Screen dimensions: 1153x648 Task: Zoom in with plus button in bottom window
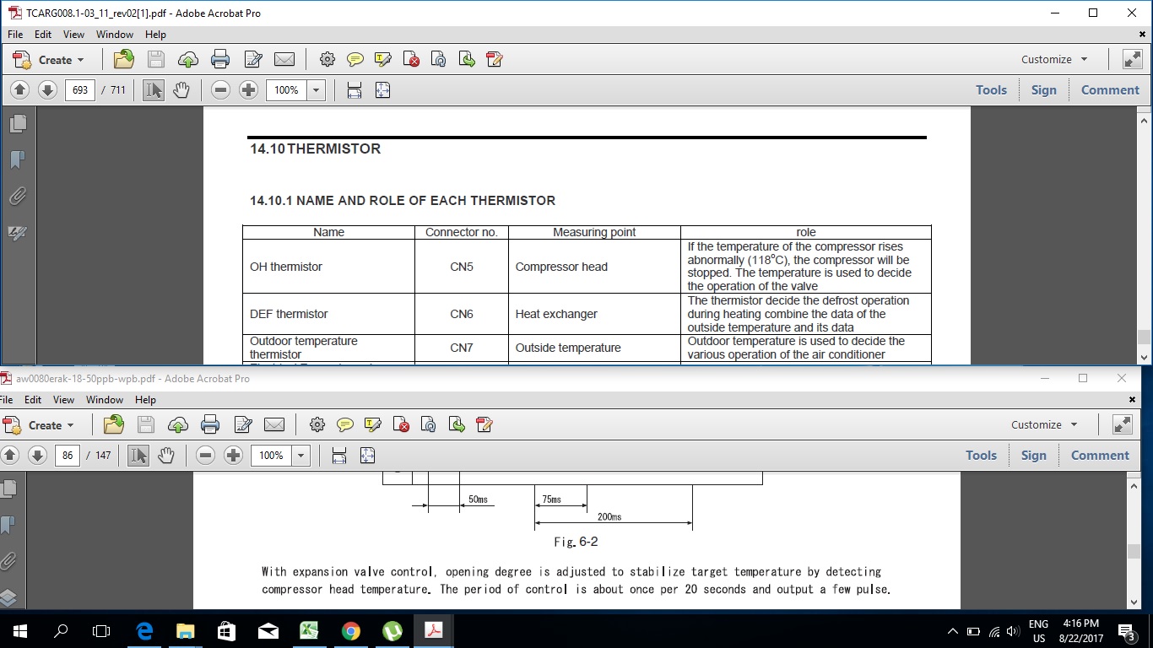(233, 456)
